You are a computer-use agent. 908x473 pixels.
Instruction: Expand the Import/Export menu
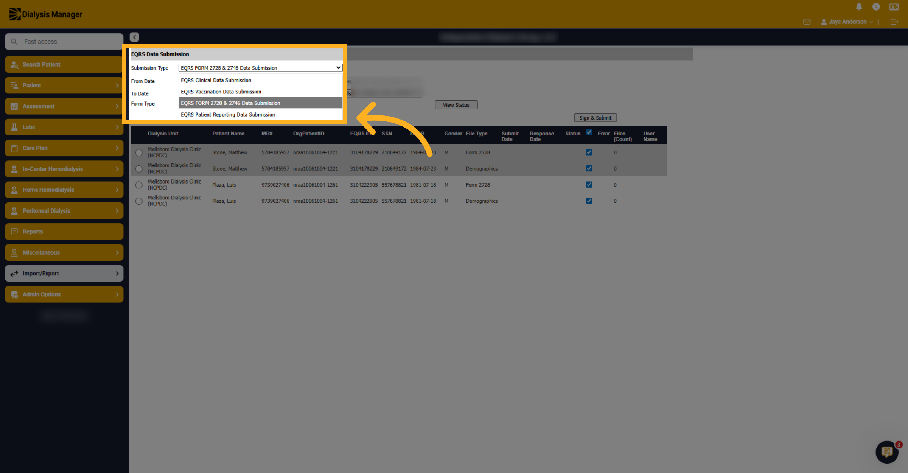coord(64,274)
